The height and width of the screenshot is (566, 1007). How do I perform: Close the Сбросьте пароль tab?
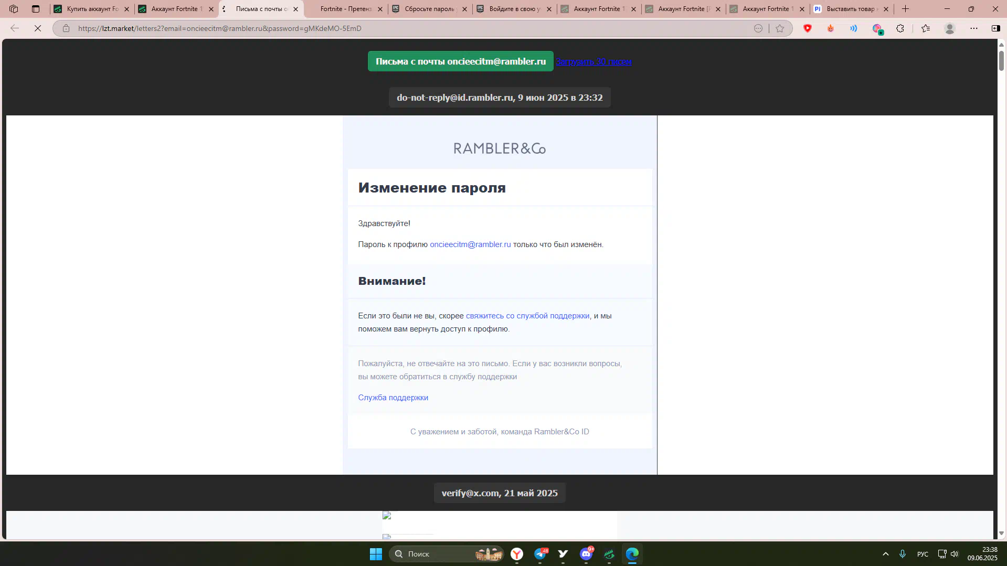tap(464, 9)
